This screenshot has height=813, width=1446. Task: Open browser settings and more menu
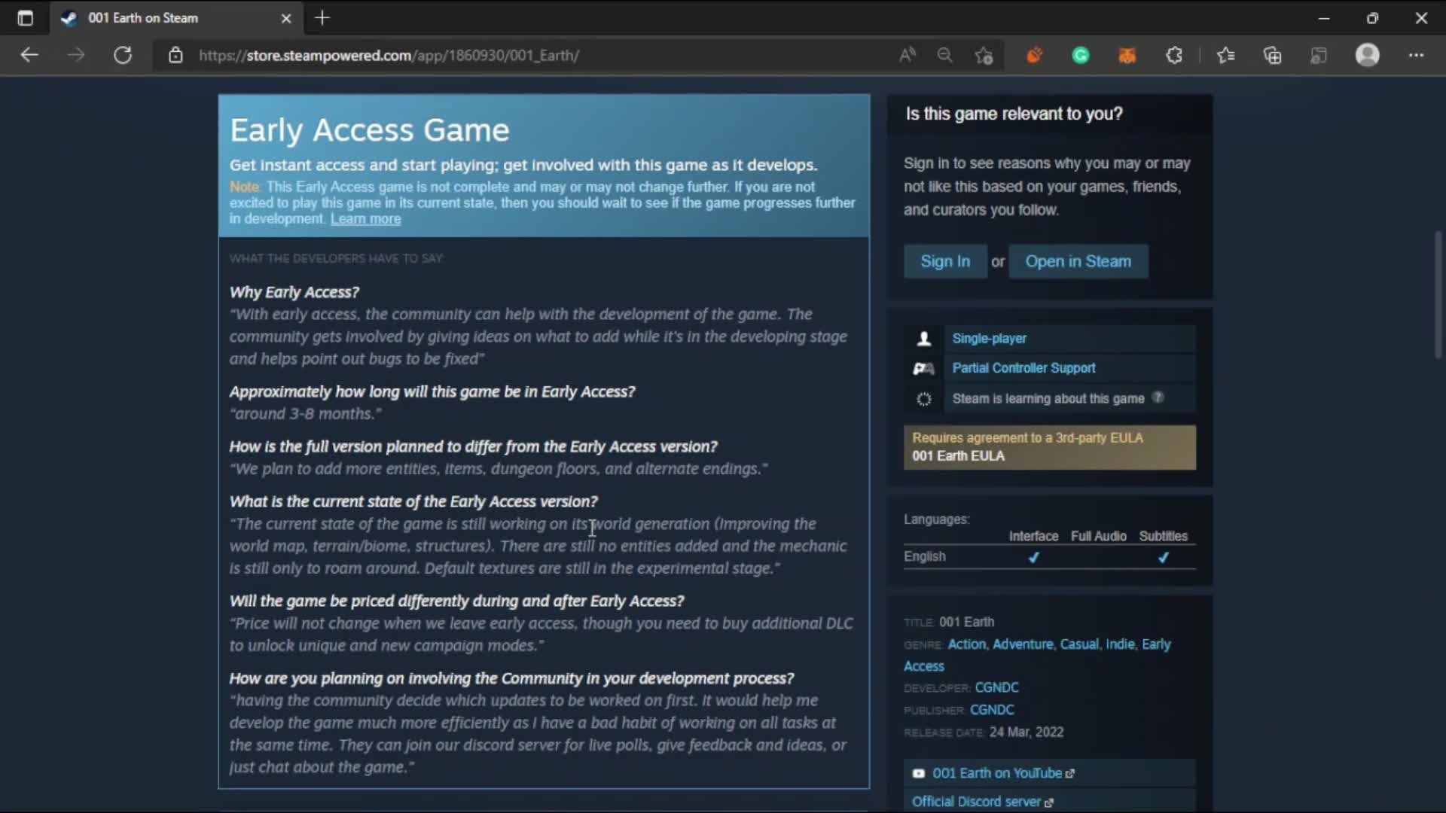tap(1416, 55)
